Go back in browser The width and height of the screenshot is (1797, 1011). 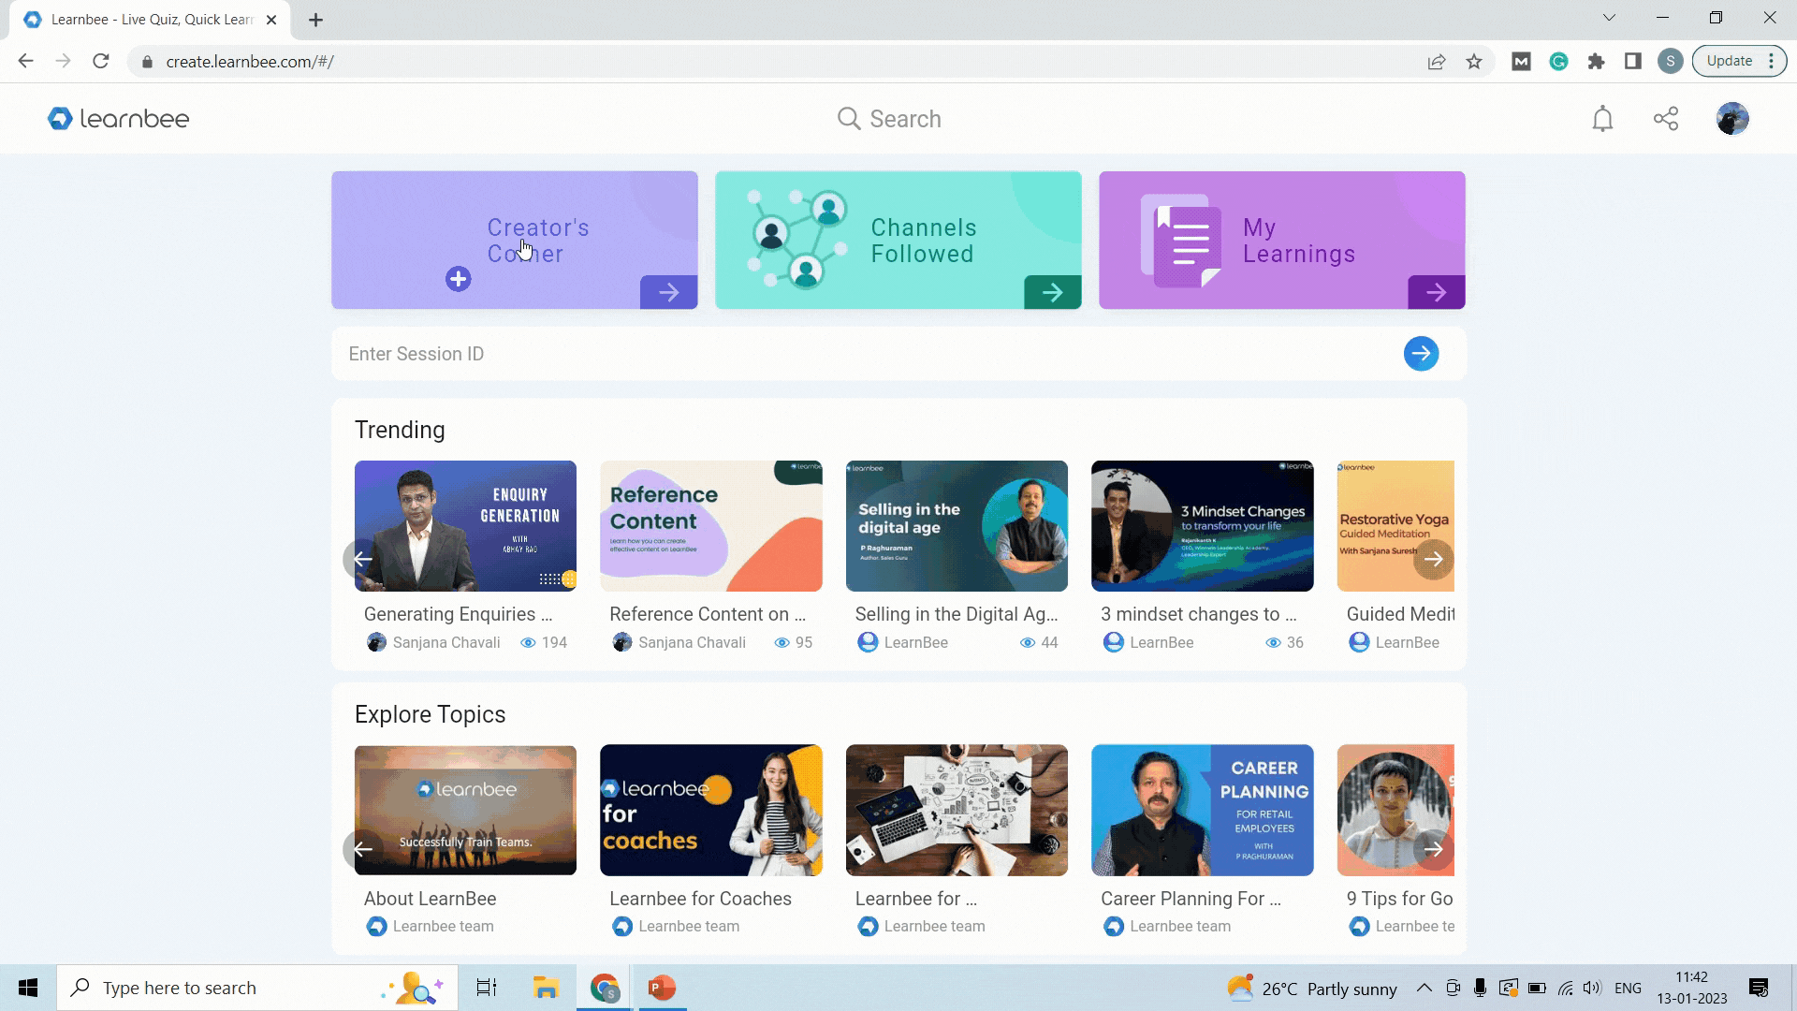click(26, 62)
